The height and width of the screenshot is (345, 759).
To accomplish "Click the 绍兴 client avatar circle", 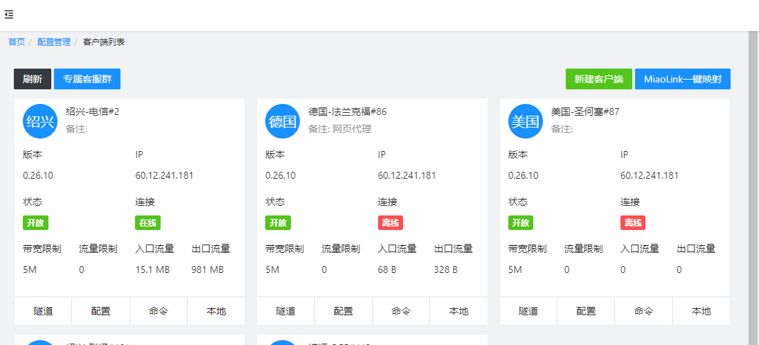I will tap(40, 121).
